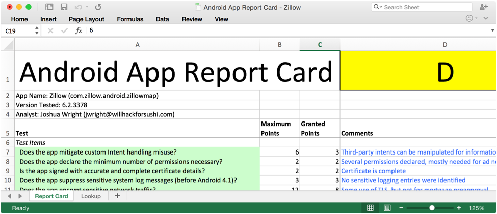Select the Data tab
497x214 pixels.
coord(162,19)
